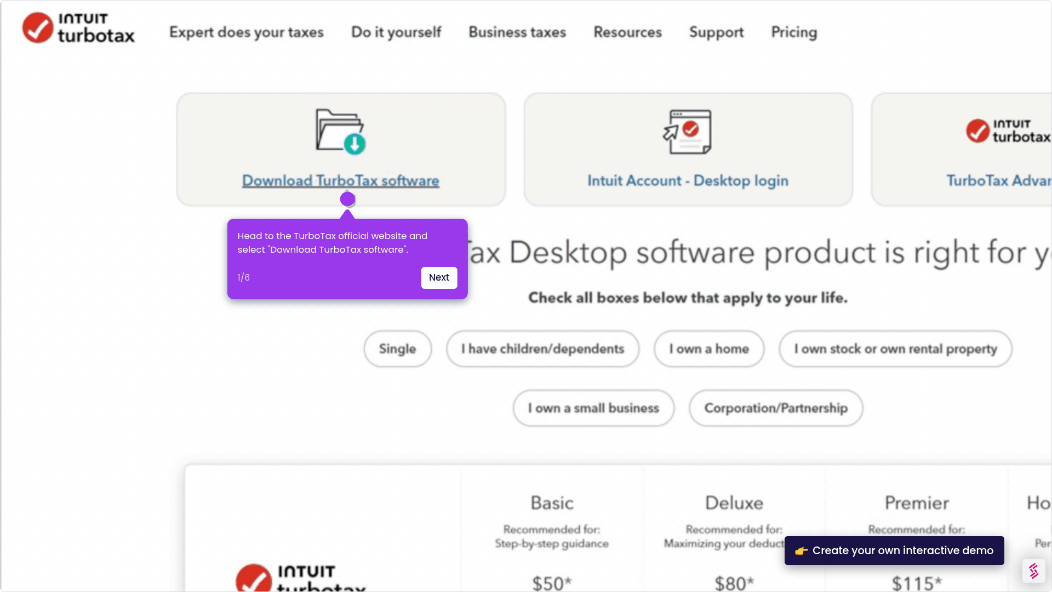This screenshot has height=592, width=1052.
Task: Open the Download TurboTax software link
Action: point(341,180)
